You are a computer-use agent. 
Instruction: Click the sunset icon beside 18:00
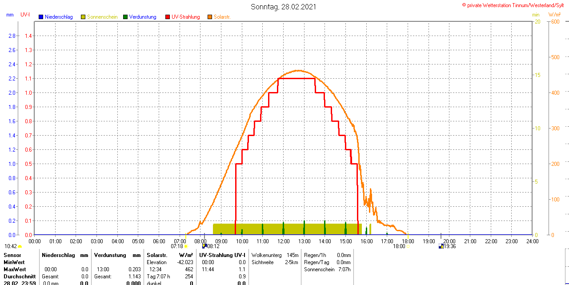(x=408, y=246)
